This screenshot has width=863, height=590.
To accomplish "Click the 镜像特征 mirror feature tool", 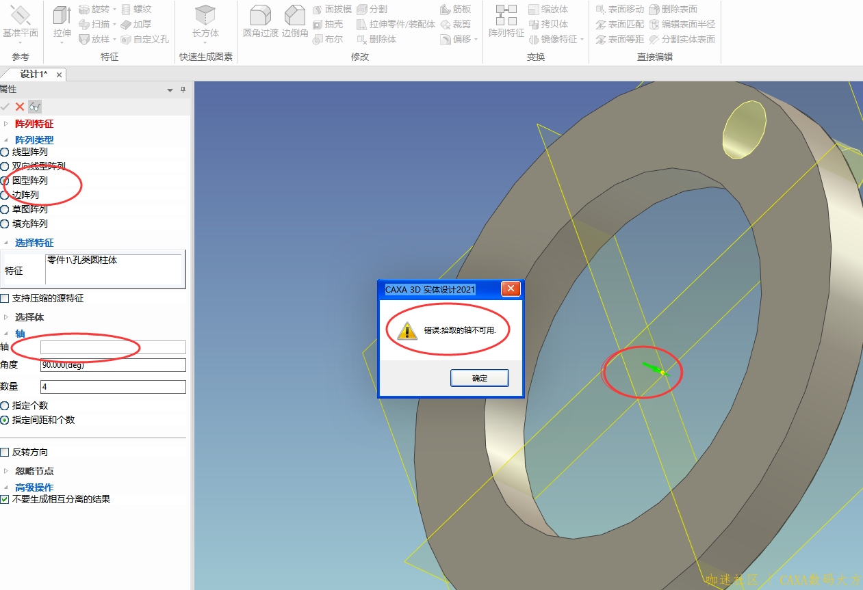I will [553, 39].
